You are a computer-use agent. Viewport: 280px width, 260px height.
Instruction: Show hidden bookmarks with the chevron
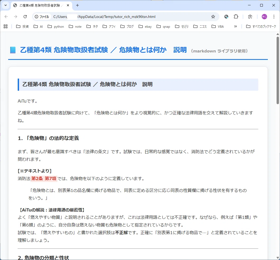(x=236, y=27)
